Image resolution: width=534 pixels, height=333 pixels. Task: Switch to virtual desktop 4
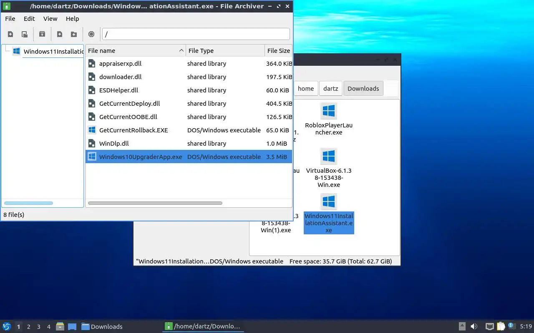click(x=49, y=327)
